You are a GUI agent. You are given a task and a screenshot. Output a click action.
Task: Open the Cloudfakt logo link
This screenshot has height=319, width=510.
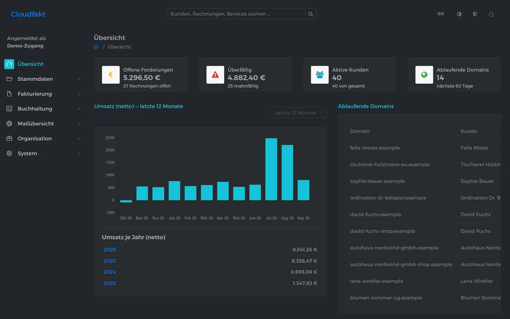click(28, 14)
